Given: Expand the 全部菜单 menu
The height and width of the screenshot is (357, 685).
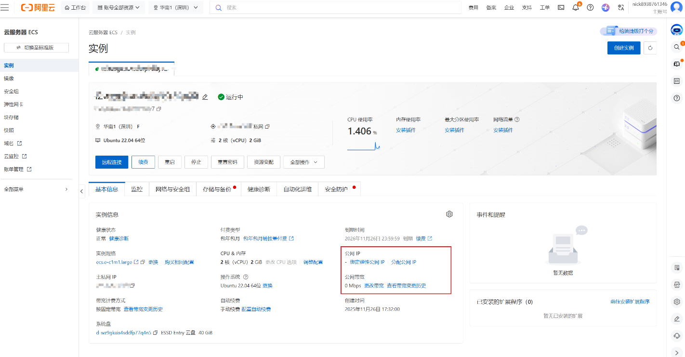Looking at the screenshot, I should [x=37, y=189].
